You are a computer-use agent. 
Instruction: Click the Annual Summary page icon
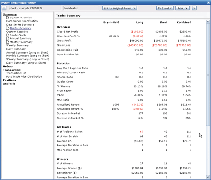coord(8,38)
